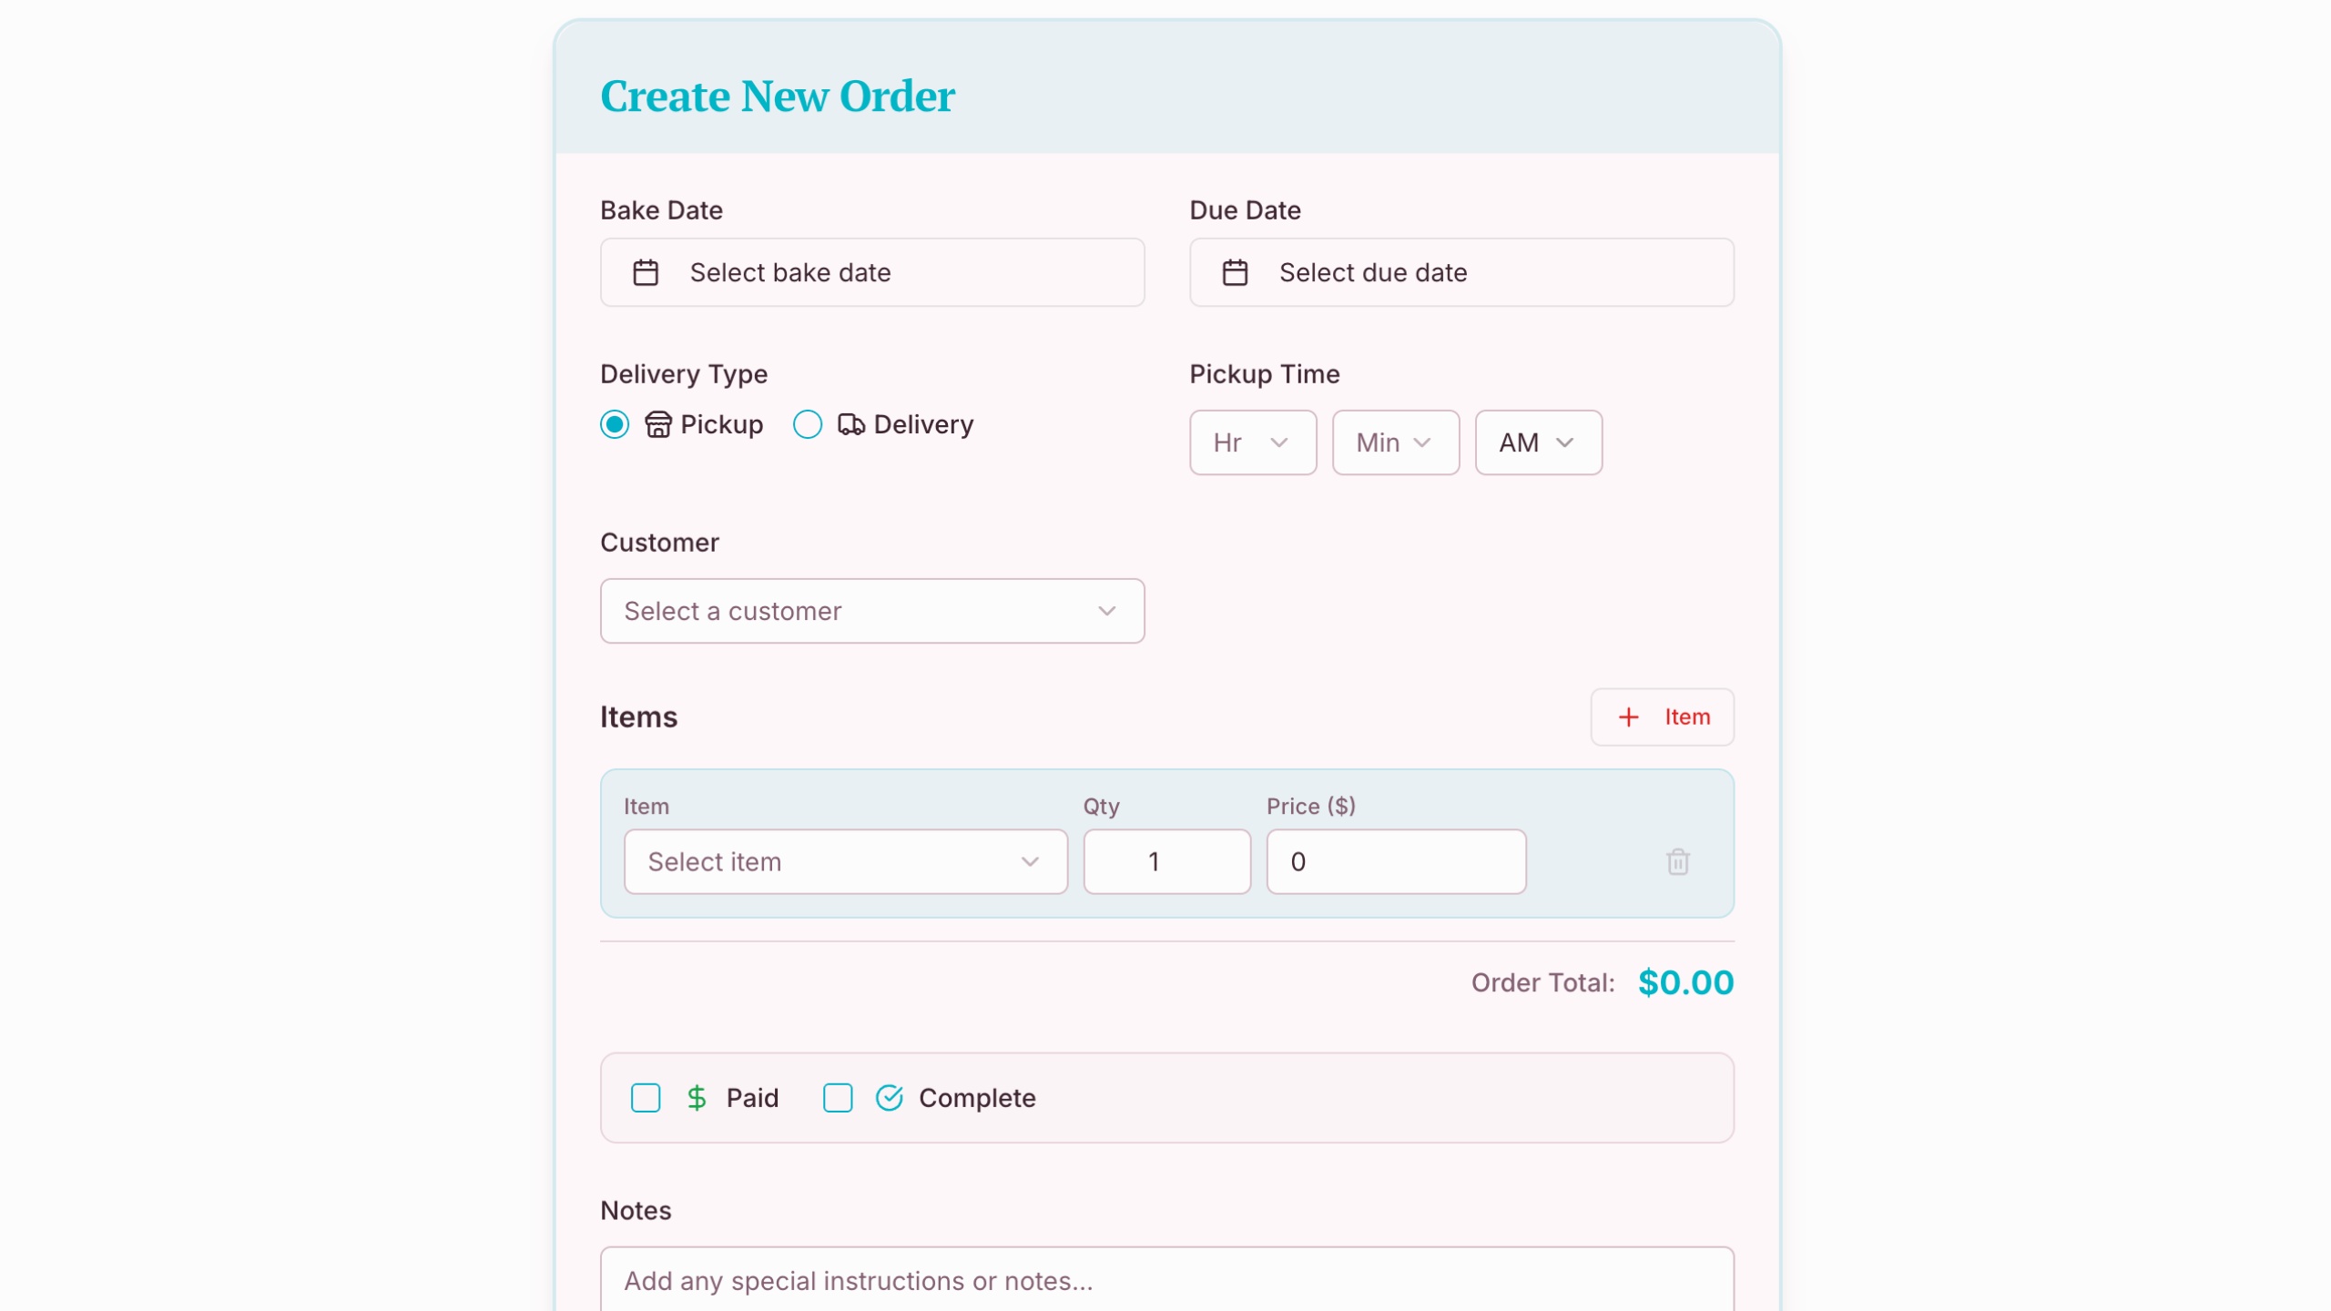The height and width of the screenshot is (1311, 2331).
Task: Check the Paid checkbox
Action: (x=646, y=1097)
